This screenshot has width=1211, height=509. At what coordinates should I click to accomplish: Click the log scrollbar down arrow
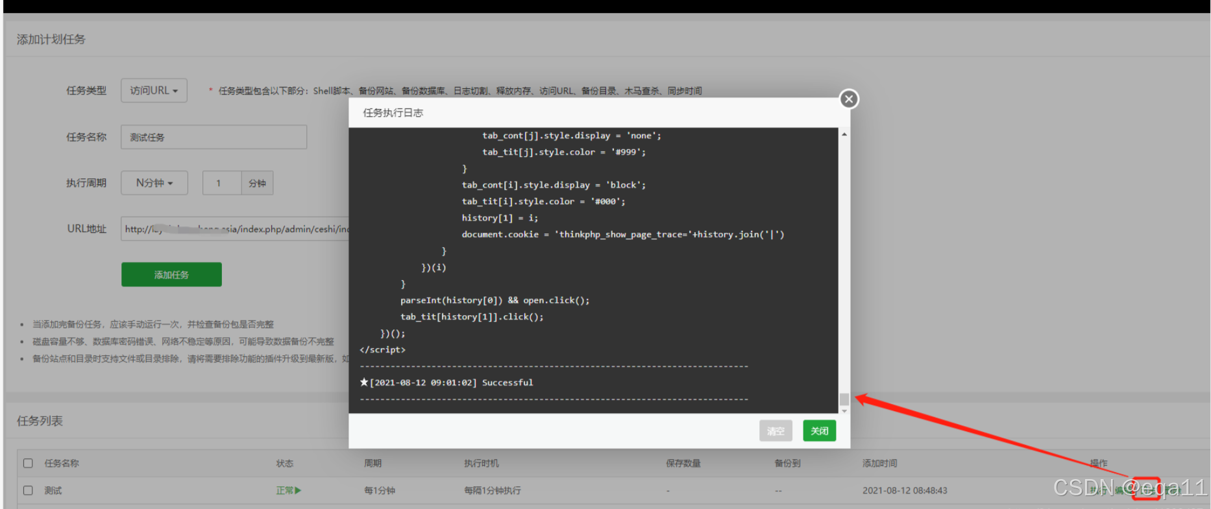point(844,410)
